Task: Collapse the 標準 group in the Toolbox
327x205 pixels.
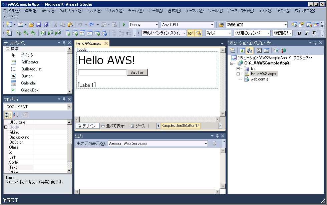Action: pos(7,49)
